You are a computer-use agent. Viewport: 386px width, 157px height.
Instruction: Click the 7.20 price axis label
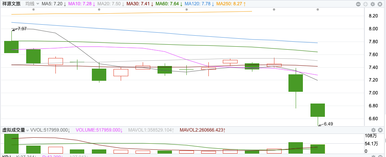[373, 80]
